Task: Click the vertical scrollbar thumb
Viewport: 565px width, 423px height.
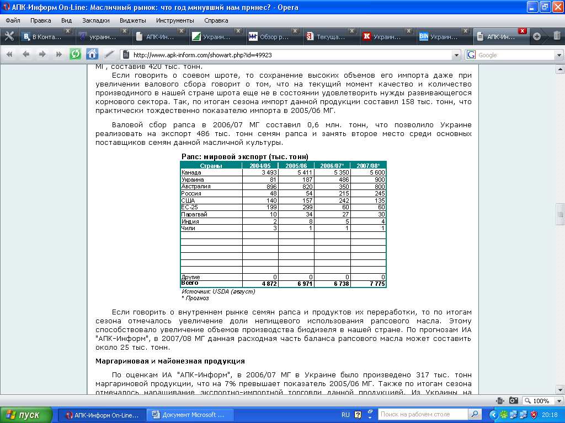Action: pos(560,214)
